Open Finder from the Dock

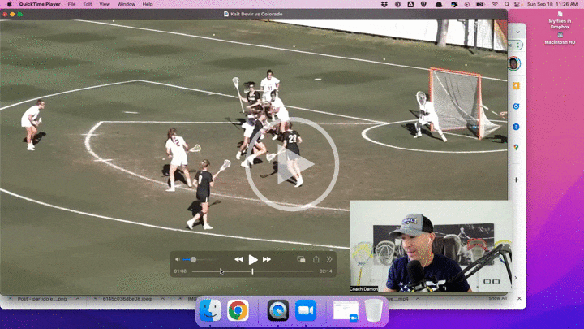(x=210, y=310)
